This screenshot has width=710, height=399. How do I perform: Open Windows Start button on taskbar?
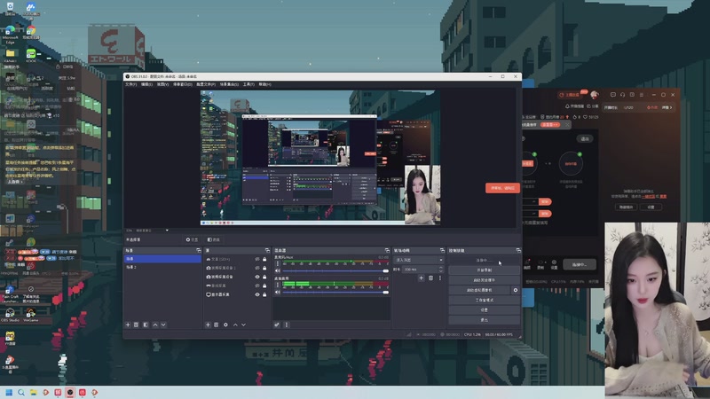9,392
